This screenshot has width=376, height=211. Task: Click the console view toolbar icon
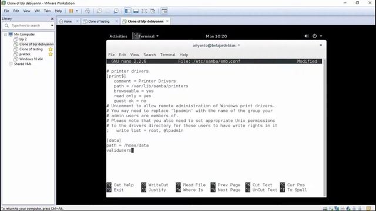tap(164, 11)
